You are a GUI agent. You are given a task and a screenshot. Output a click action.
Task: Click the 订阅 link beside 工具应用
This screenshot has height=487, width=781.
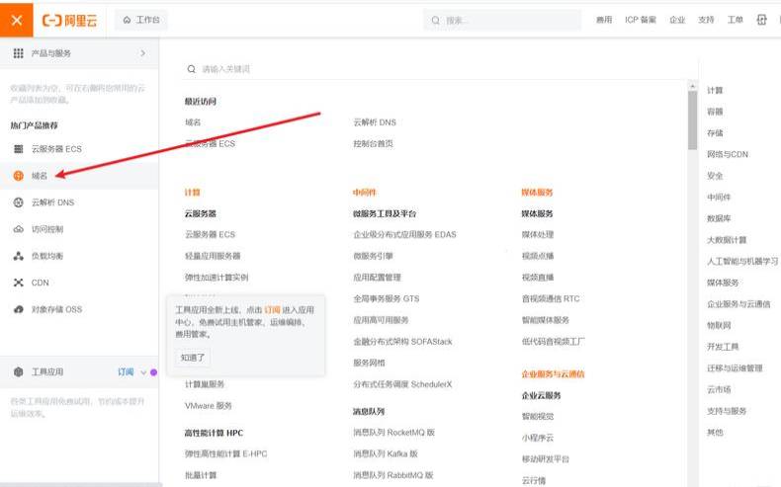[126, 371]
